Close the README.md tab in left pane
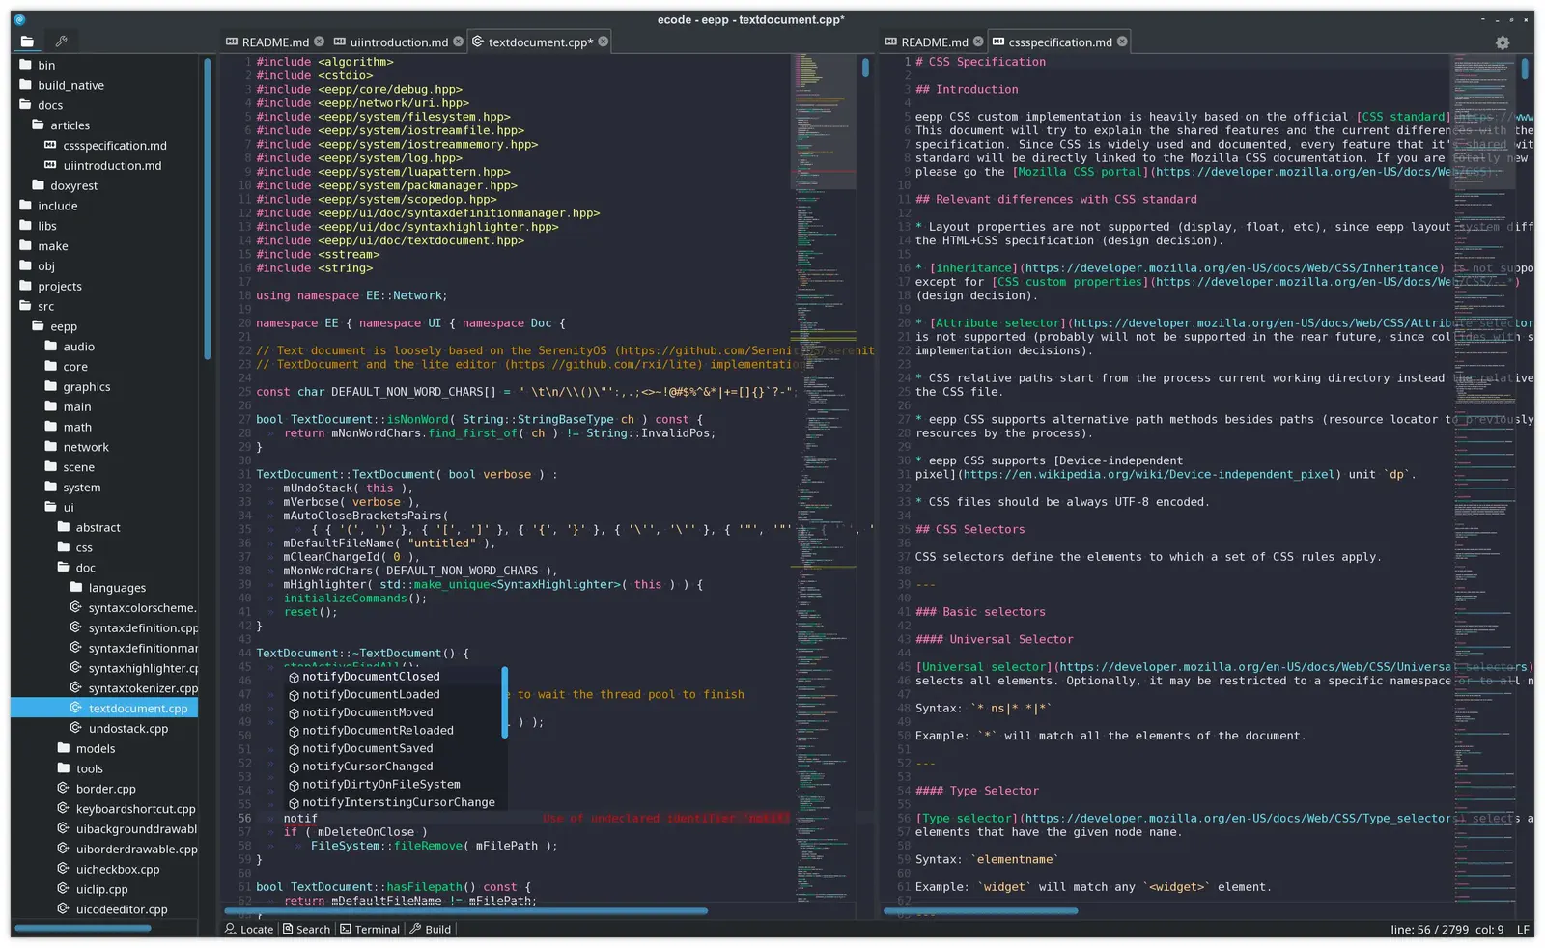 click(320, 42)
